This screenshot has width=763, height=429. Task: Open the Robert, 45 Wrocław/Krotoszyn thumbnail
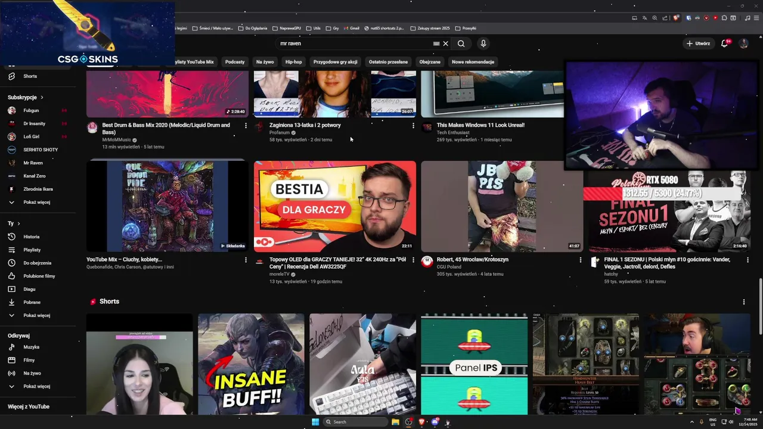point(502,206)
